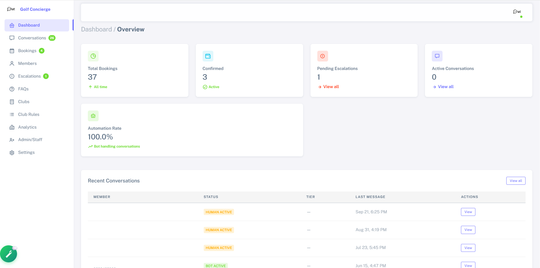Click the Bookings calendar icon
540x268 pixels.
point(12,51)
